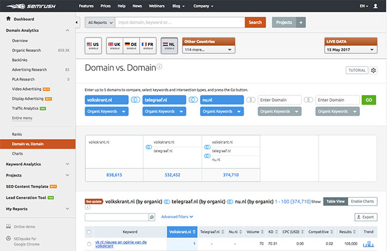
Task: Open the Blog menu
Action: pyautogui.click(x=178, y=6)
